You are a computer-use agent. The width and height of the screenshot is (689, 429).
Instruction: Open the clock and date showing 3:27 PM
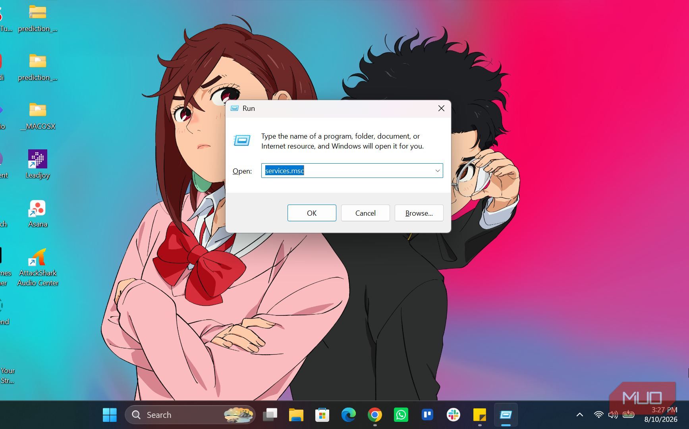tap(661, 414)
